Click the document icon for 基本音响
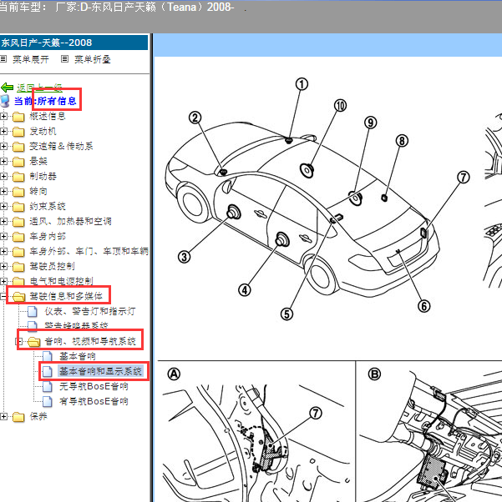This screenshot has width=502, height=502. (x=48, y=357)
